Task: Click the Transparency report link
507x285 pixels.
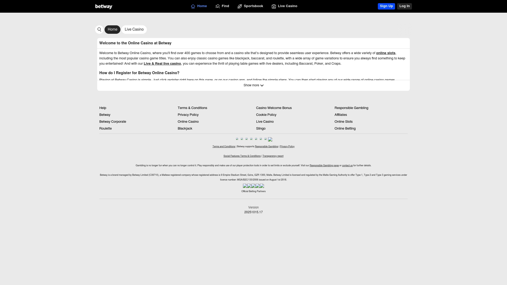Action: pyautogui.click(x=273, y=156)
